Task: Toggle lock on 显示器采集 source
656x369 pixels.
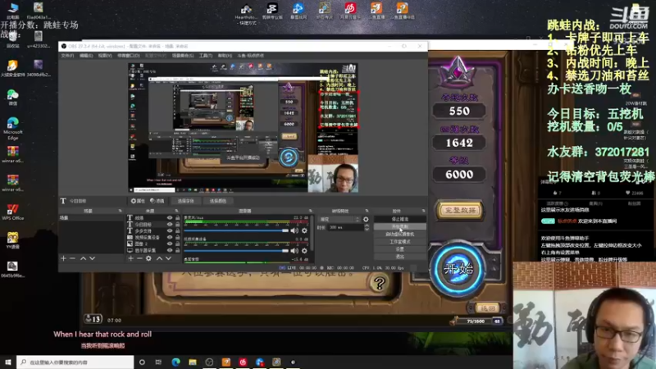Action: (x=178, y=250)
